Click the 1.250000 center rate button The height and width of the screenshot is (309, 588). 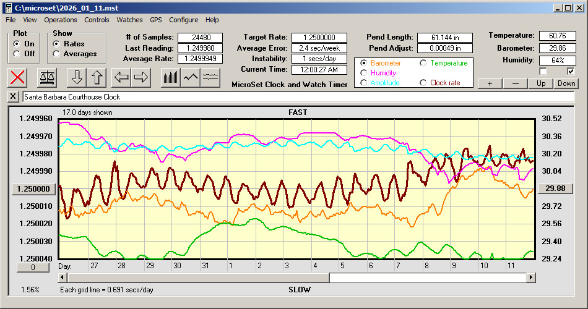(34, 189)
